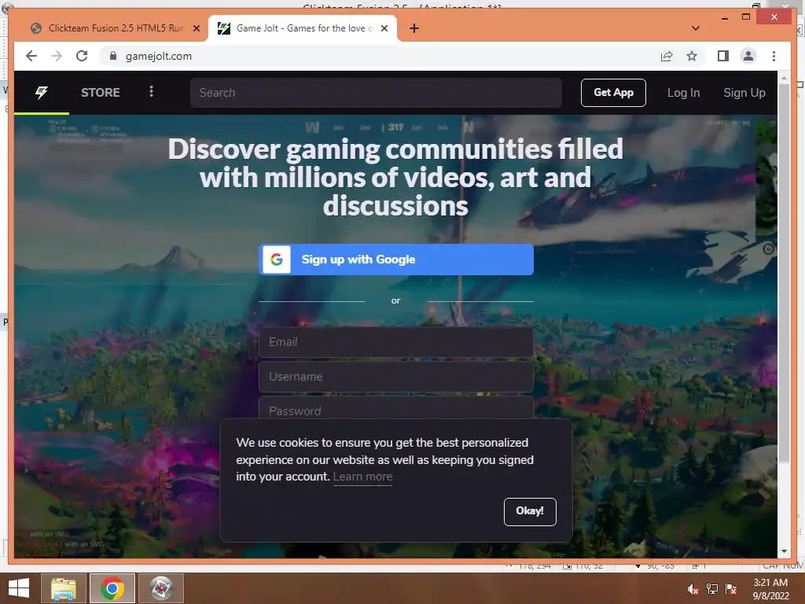Viewport: 805px width, 604px height.
Task: Minimize the Chrome window
Action: coord(724,17)
